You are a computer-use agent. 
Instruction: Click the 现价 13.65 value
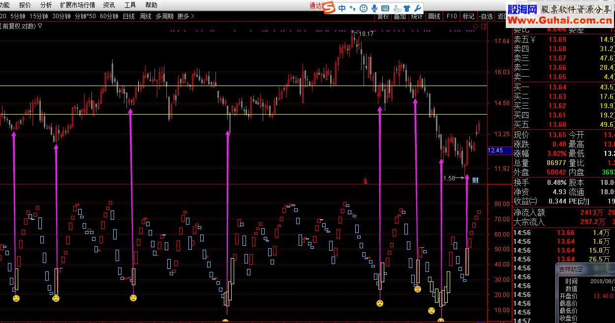tap(557, 135)
